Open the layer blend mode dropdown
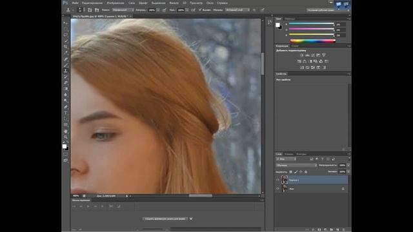Screen dimensions: 413x232 pos(296,166)
